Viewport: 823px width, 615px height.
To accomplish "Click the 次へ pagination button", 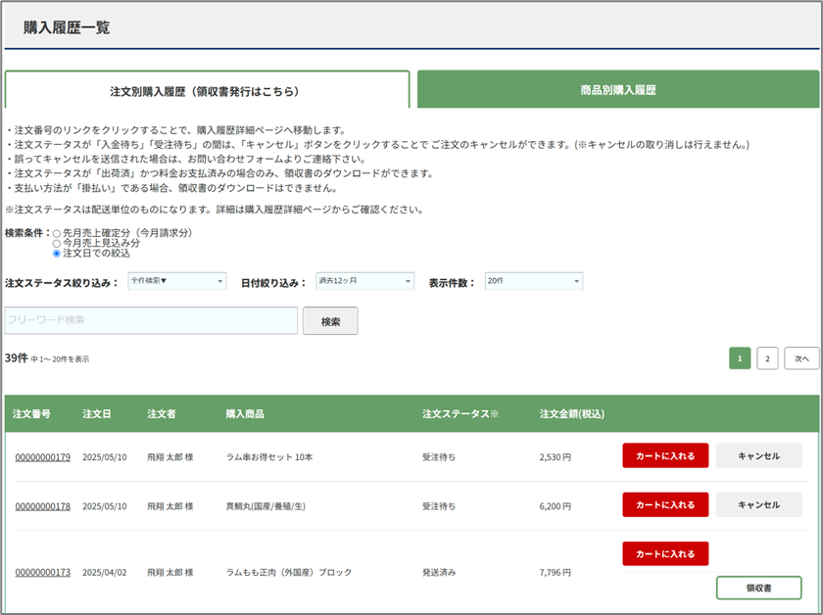I will click(x=801, y=358).
